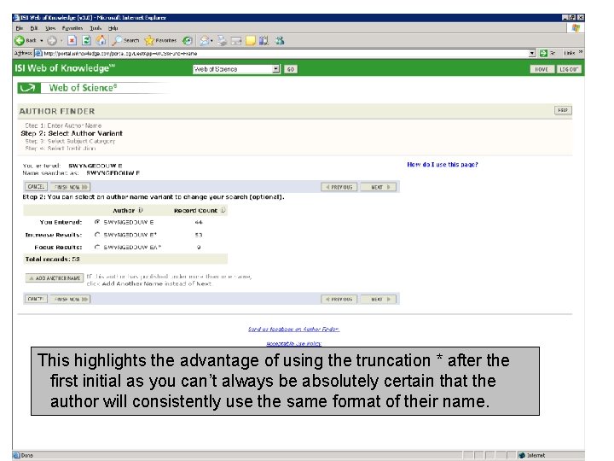614x461 pixels.
Task: Click Cancel below the Add Another Name button
Action: click(x=36, y=299)
